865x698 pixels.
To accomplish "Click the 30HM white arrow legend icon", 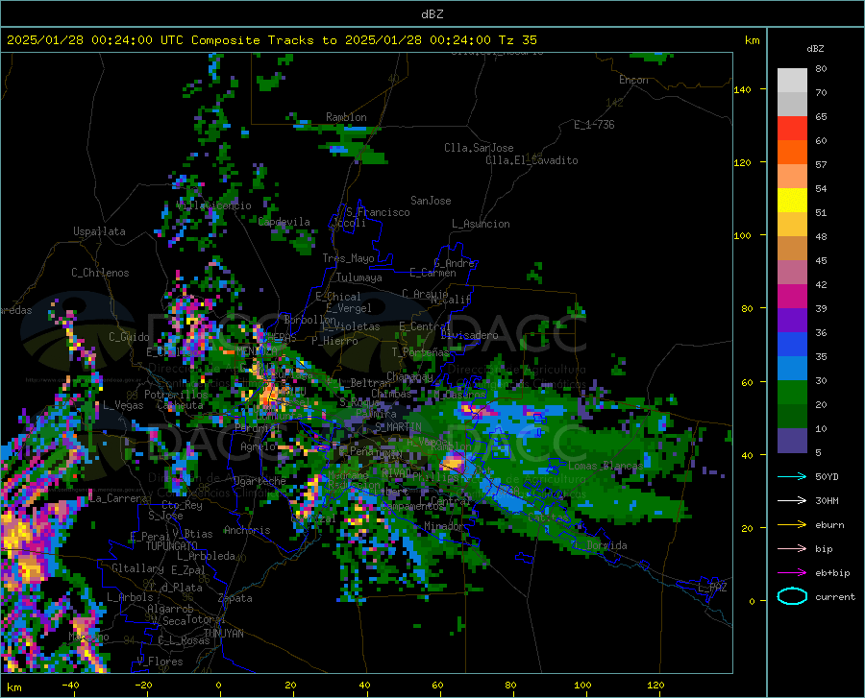I will 792,501.
